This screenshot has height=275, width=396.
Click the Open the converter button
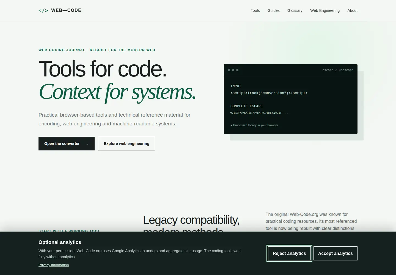[67, 144]
